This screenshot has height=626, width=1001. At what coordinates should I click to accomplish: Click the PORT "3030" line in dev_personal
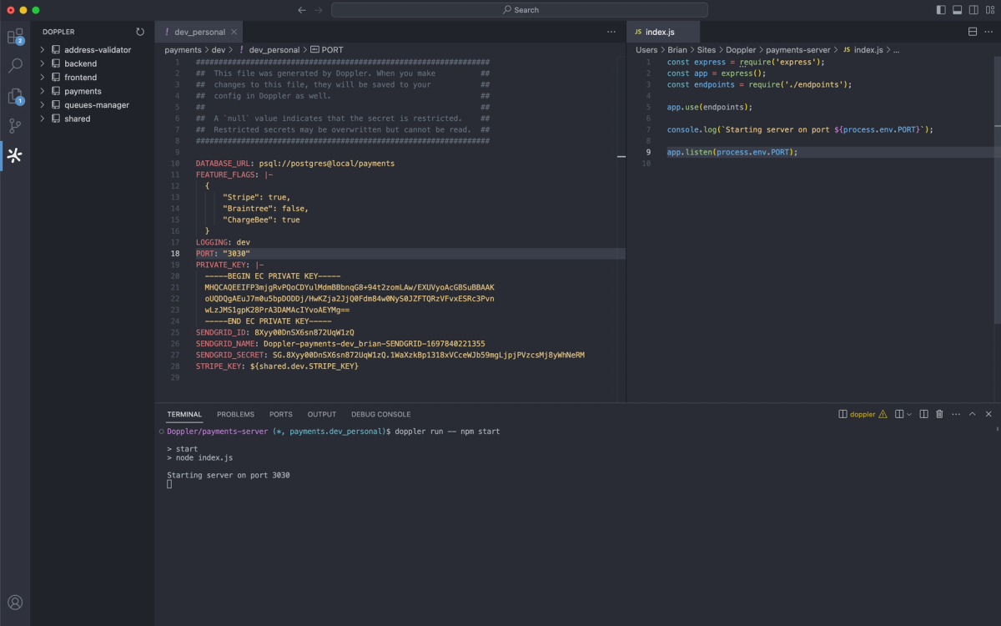click(223, 254)
